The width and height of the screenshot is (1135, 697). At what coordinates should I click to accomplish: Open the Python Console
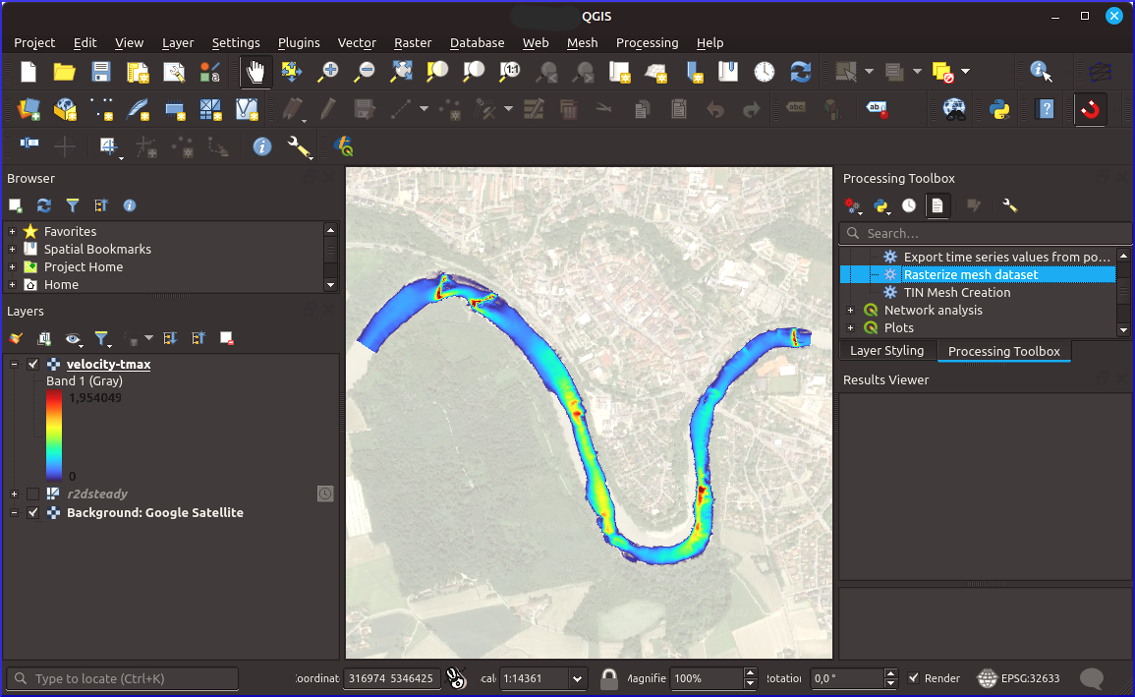click(998, 108)
